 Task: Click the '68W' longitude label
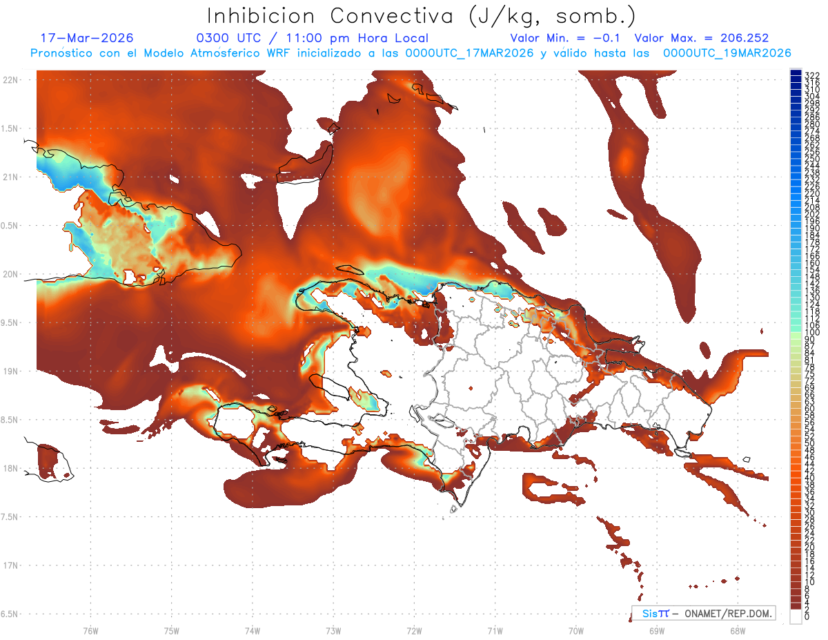(x=738, y=630)
